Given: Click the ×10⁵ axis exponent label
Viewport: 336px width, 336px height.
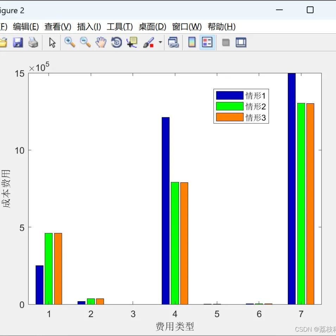Looking at the screenshot, I should point(39,67).
